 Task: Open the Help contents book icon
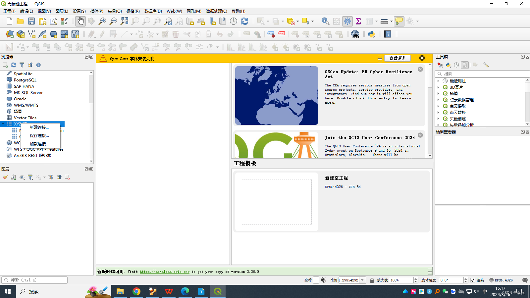(x=388, y=34)
